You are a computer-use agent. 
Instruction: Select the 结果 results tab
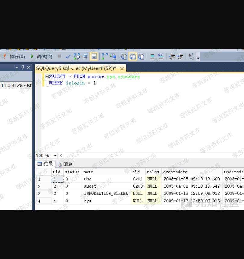tap(45, 164)
